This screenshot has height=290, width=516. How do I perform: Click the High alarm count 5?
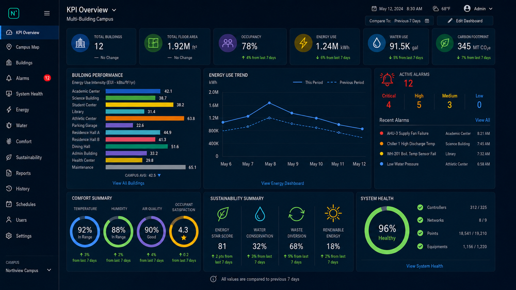pos(419,105)
